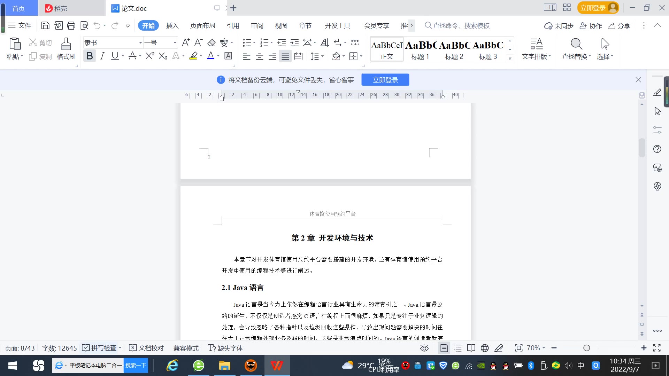Image resolution: width=669 pixels, height=376 pixels.
Task: Open the Text Layout tool
Action: [536, 49]
